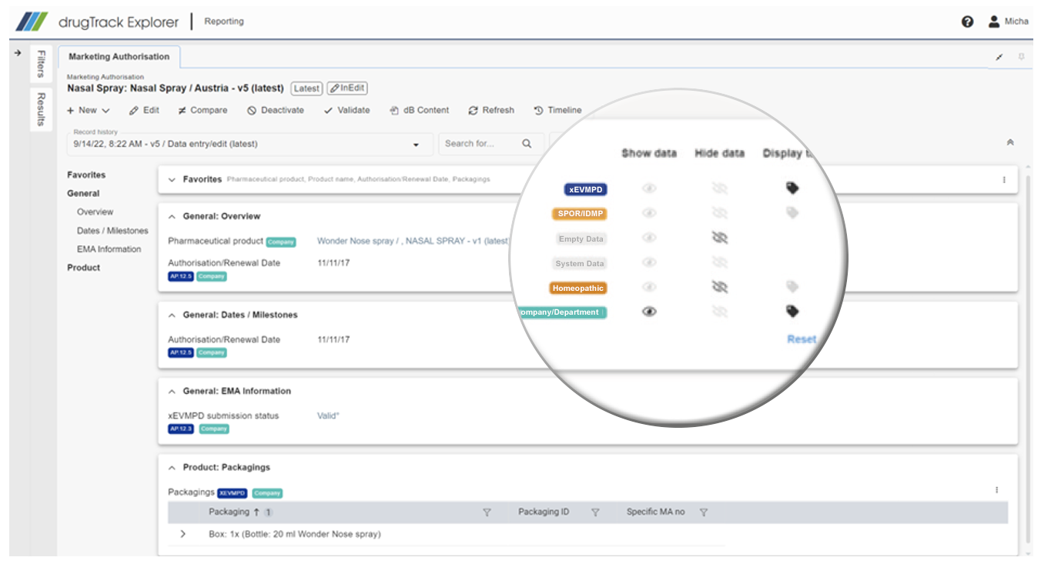Toggle Show data for xEVMPD
The image size is (1041, 564).
(649, 189)
